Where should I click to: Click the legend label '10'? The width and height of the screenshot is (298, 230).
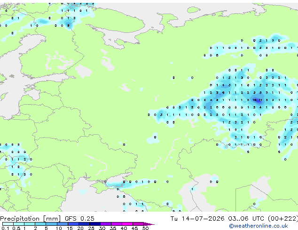[x=59, y=228]
